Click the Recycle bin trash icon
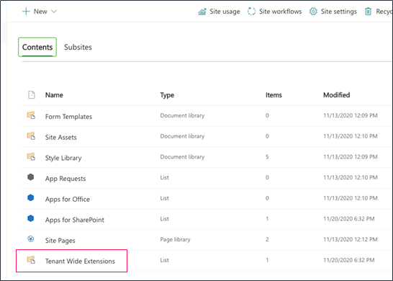The image size is (393, 281). point(368,12)
